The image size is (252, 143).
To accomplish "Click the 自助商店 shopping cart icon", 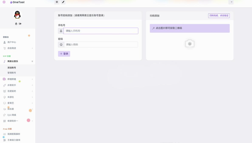I will (5, 48).
